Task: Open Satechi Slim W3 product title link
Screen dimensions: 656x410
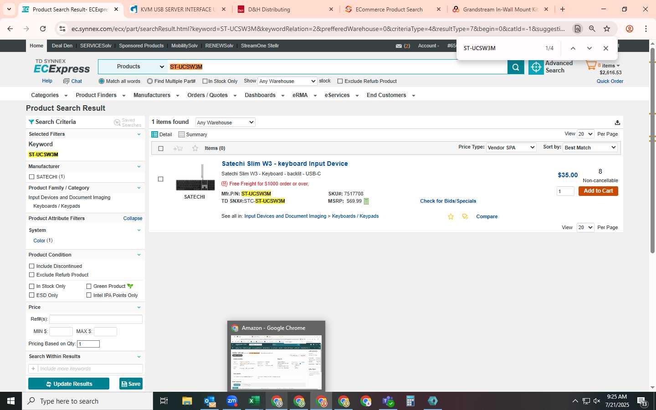Action: (x=285, y=164)
